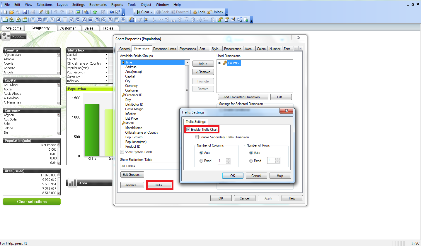Click the Create Chart toolbar icon

pos(58,20)
